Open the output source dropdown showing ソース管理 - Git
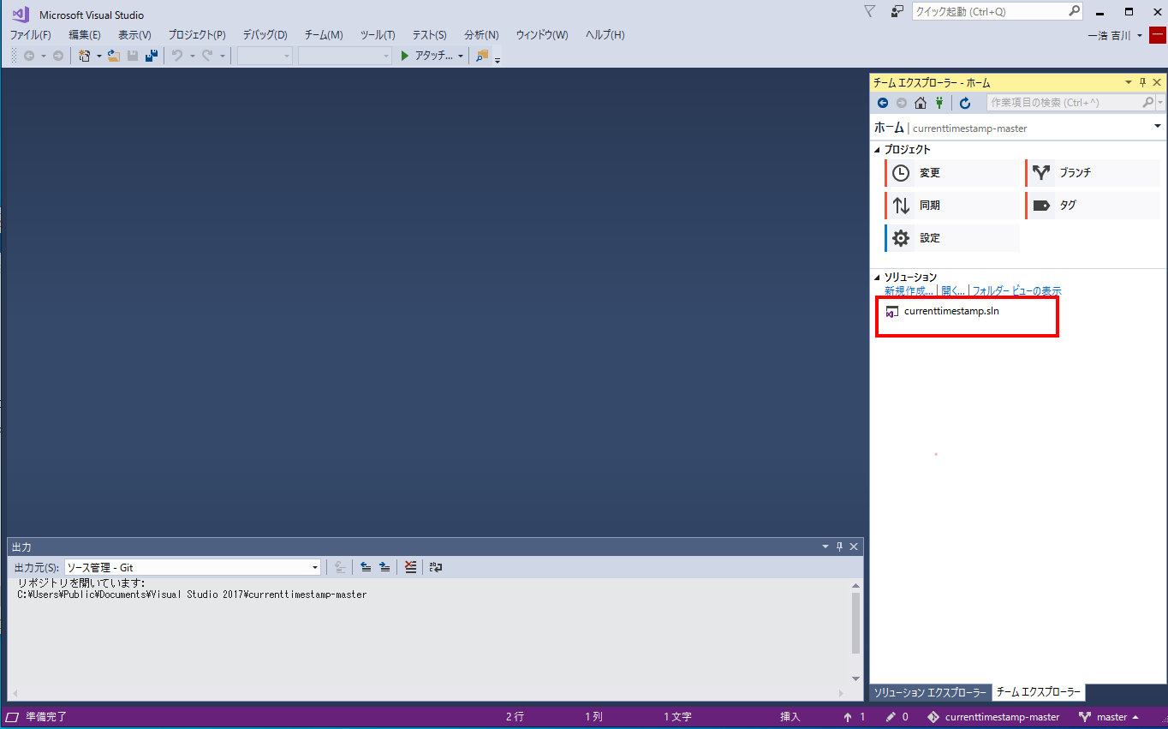This screenshot has height=729, width=1168. point(192,567)
